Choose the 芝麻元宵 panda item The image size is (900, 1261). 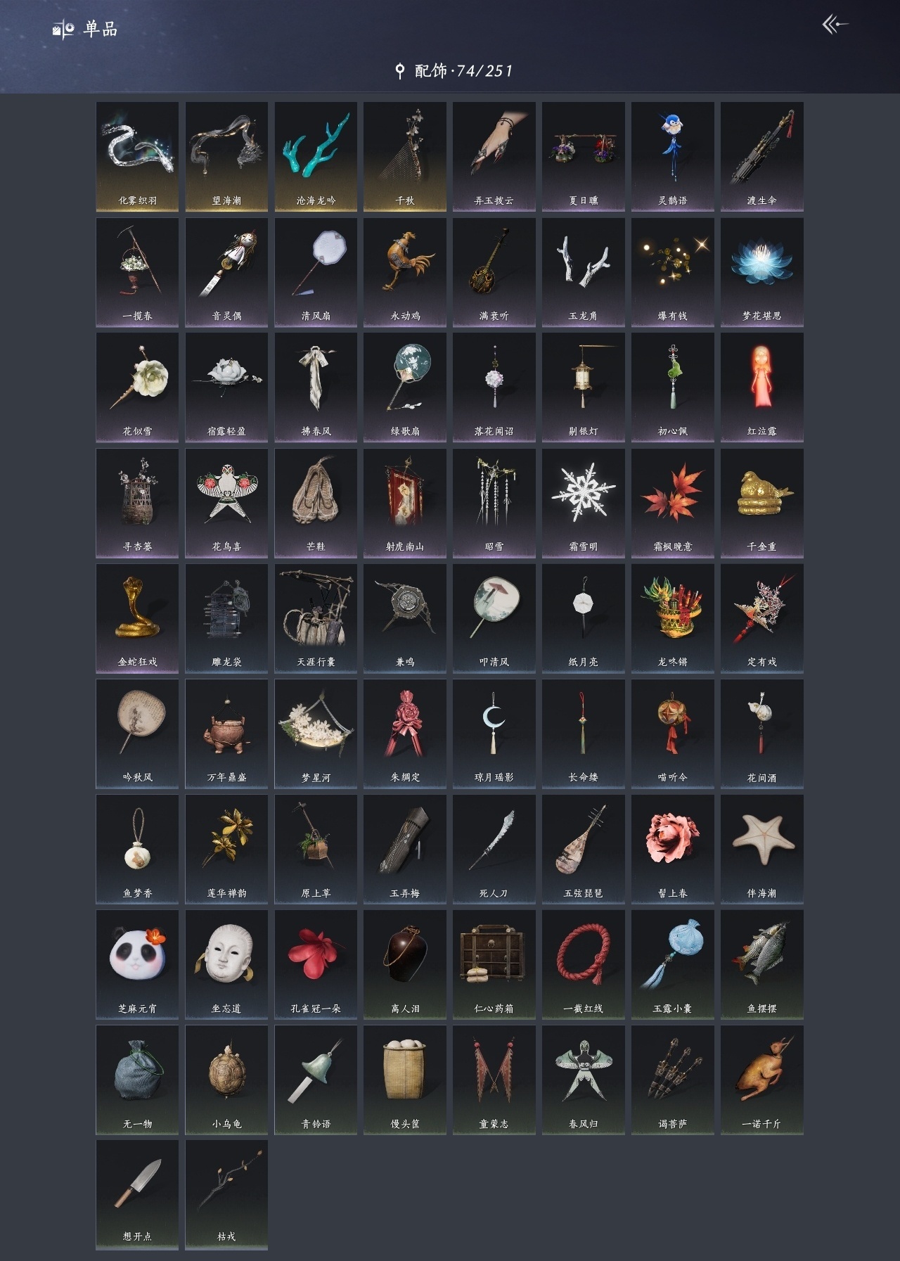(137, 965)
